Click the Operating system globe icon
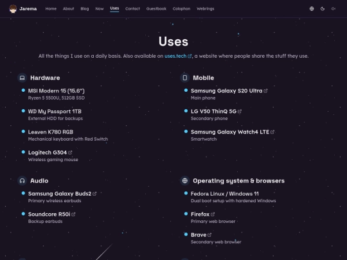 pyautogui.click(x=185, y=181)
